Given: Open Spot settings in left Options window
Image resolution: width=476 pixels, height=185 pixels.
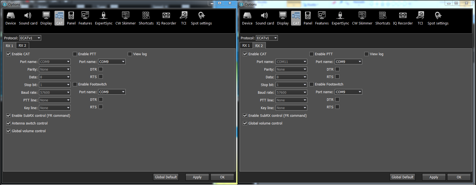Looking at the screenshot, I should (x=201, y=18).
